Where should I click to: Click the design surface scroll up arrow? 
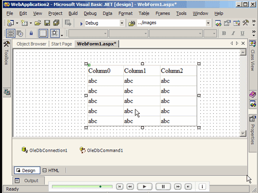coord(243,52)
